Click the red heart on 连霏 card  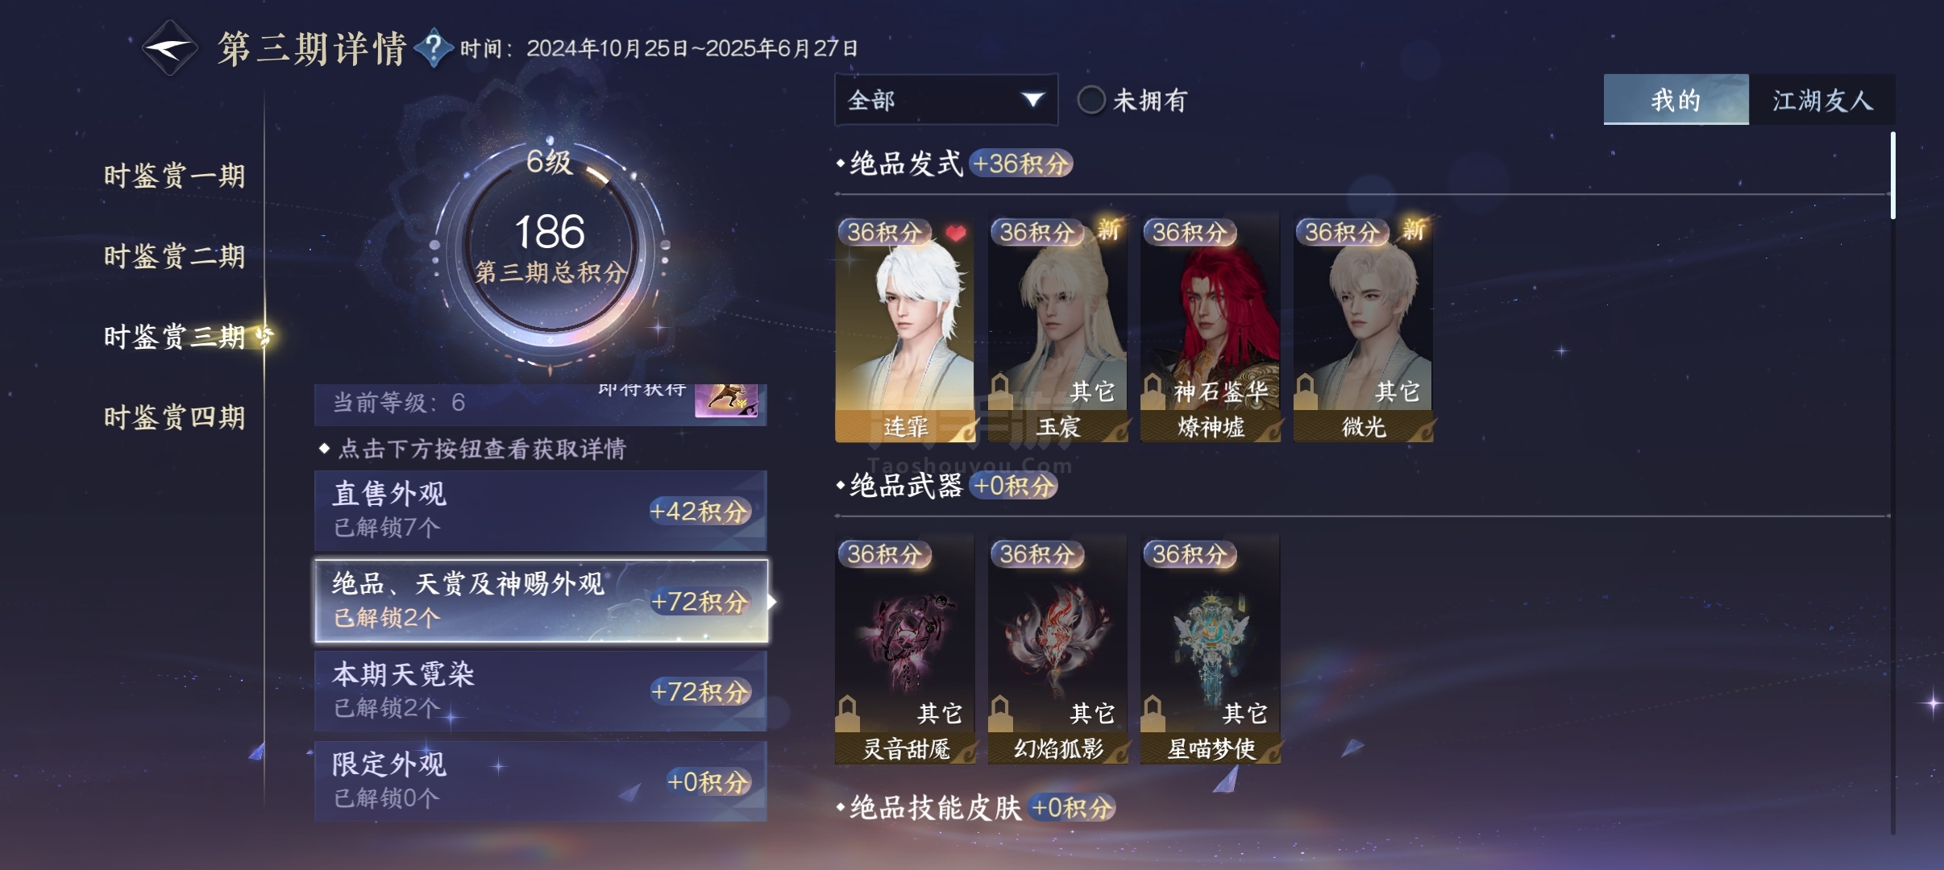(x=956, y=234)
